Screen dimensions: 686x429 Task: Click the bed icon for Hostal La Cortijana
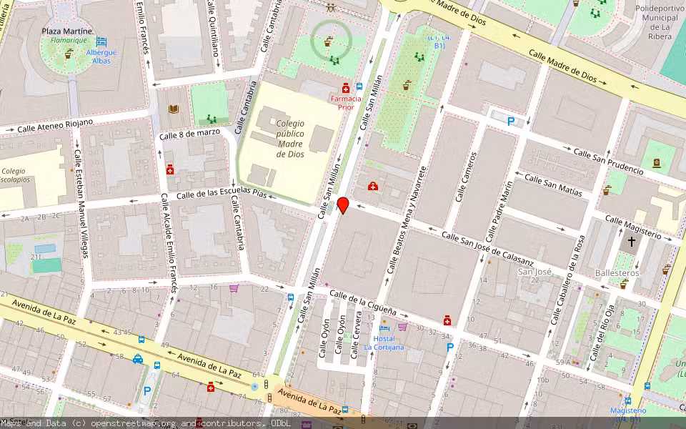coord(384,328)
